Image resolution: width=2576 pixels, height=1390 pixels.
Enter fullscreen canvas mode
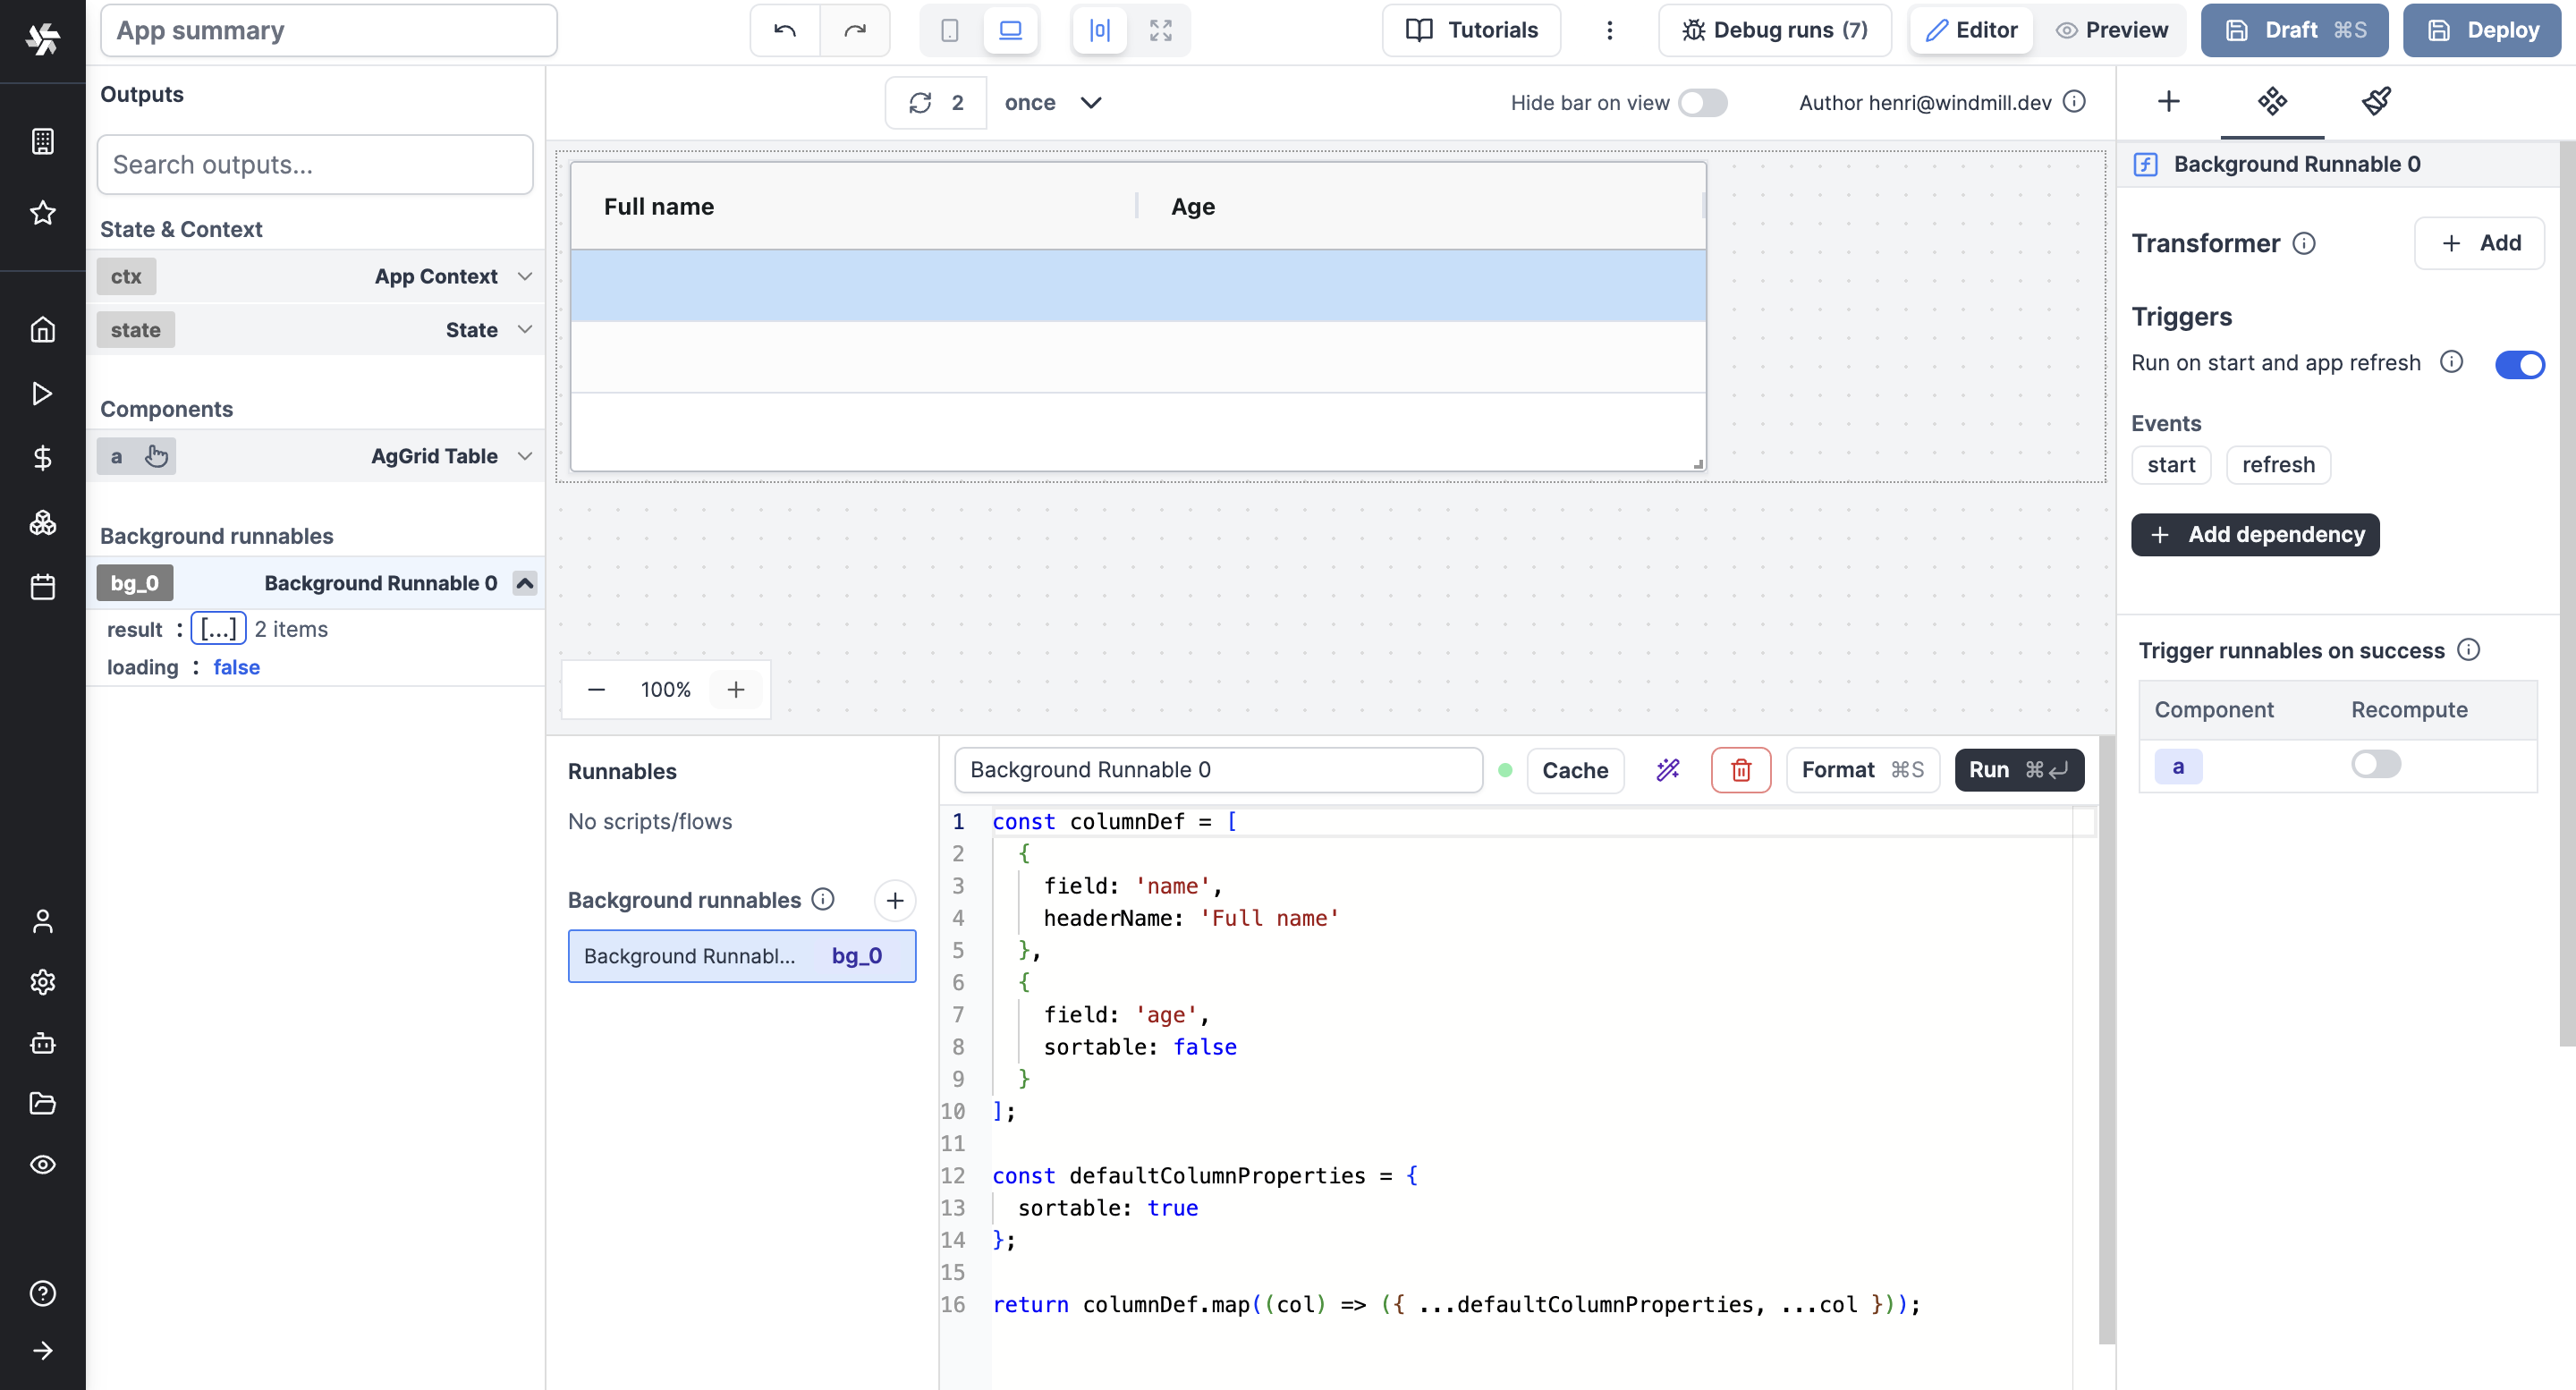click(1160, 30)
